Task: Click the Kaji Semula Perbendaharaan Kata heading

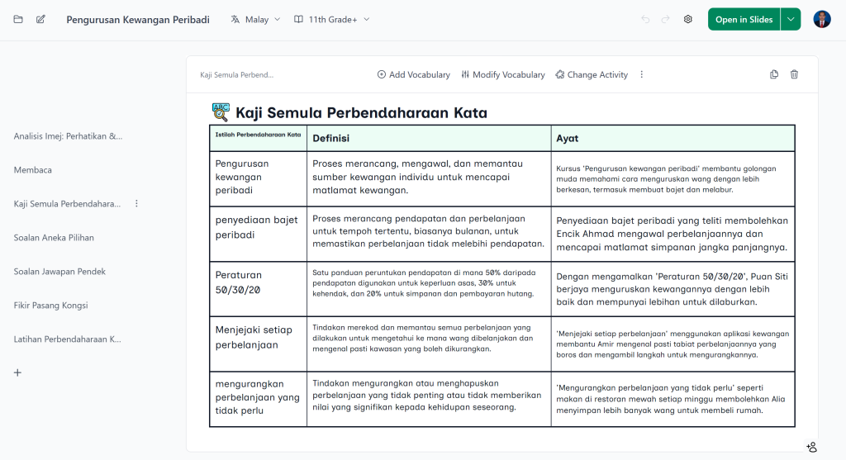Action: 362,112
